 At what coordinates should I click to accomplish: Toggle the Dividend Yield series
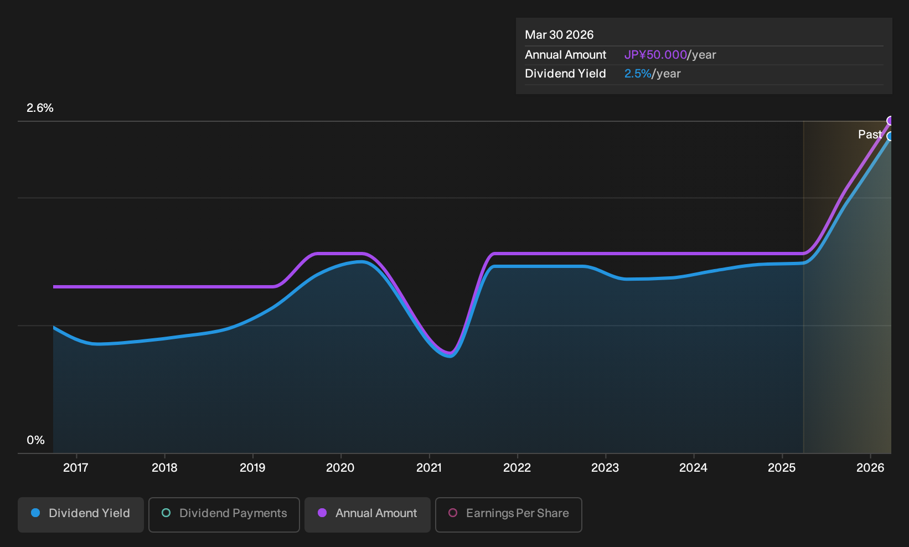click(81, 514)
